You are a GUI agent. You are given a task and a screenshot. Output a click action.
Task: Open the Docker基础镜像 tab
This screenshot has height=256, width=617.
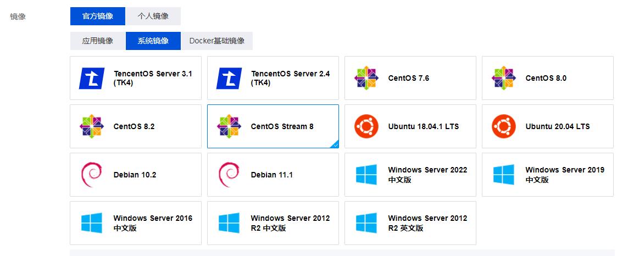tap(217, 41)
